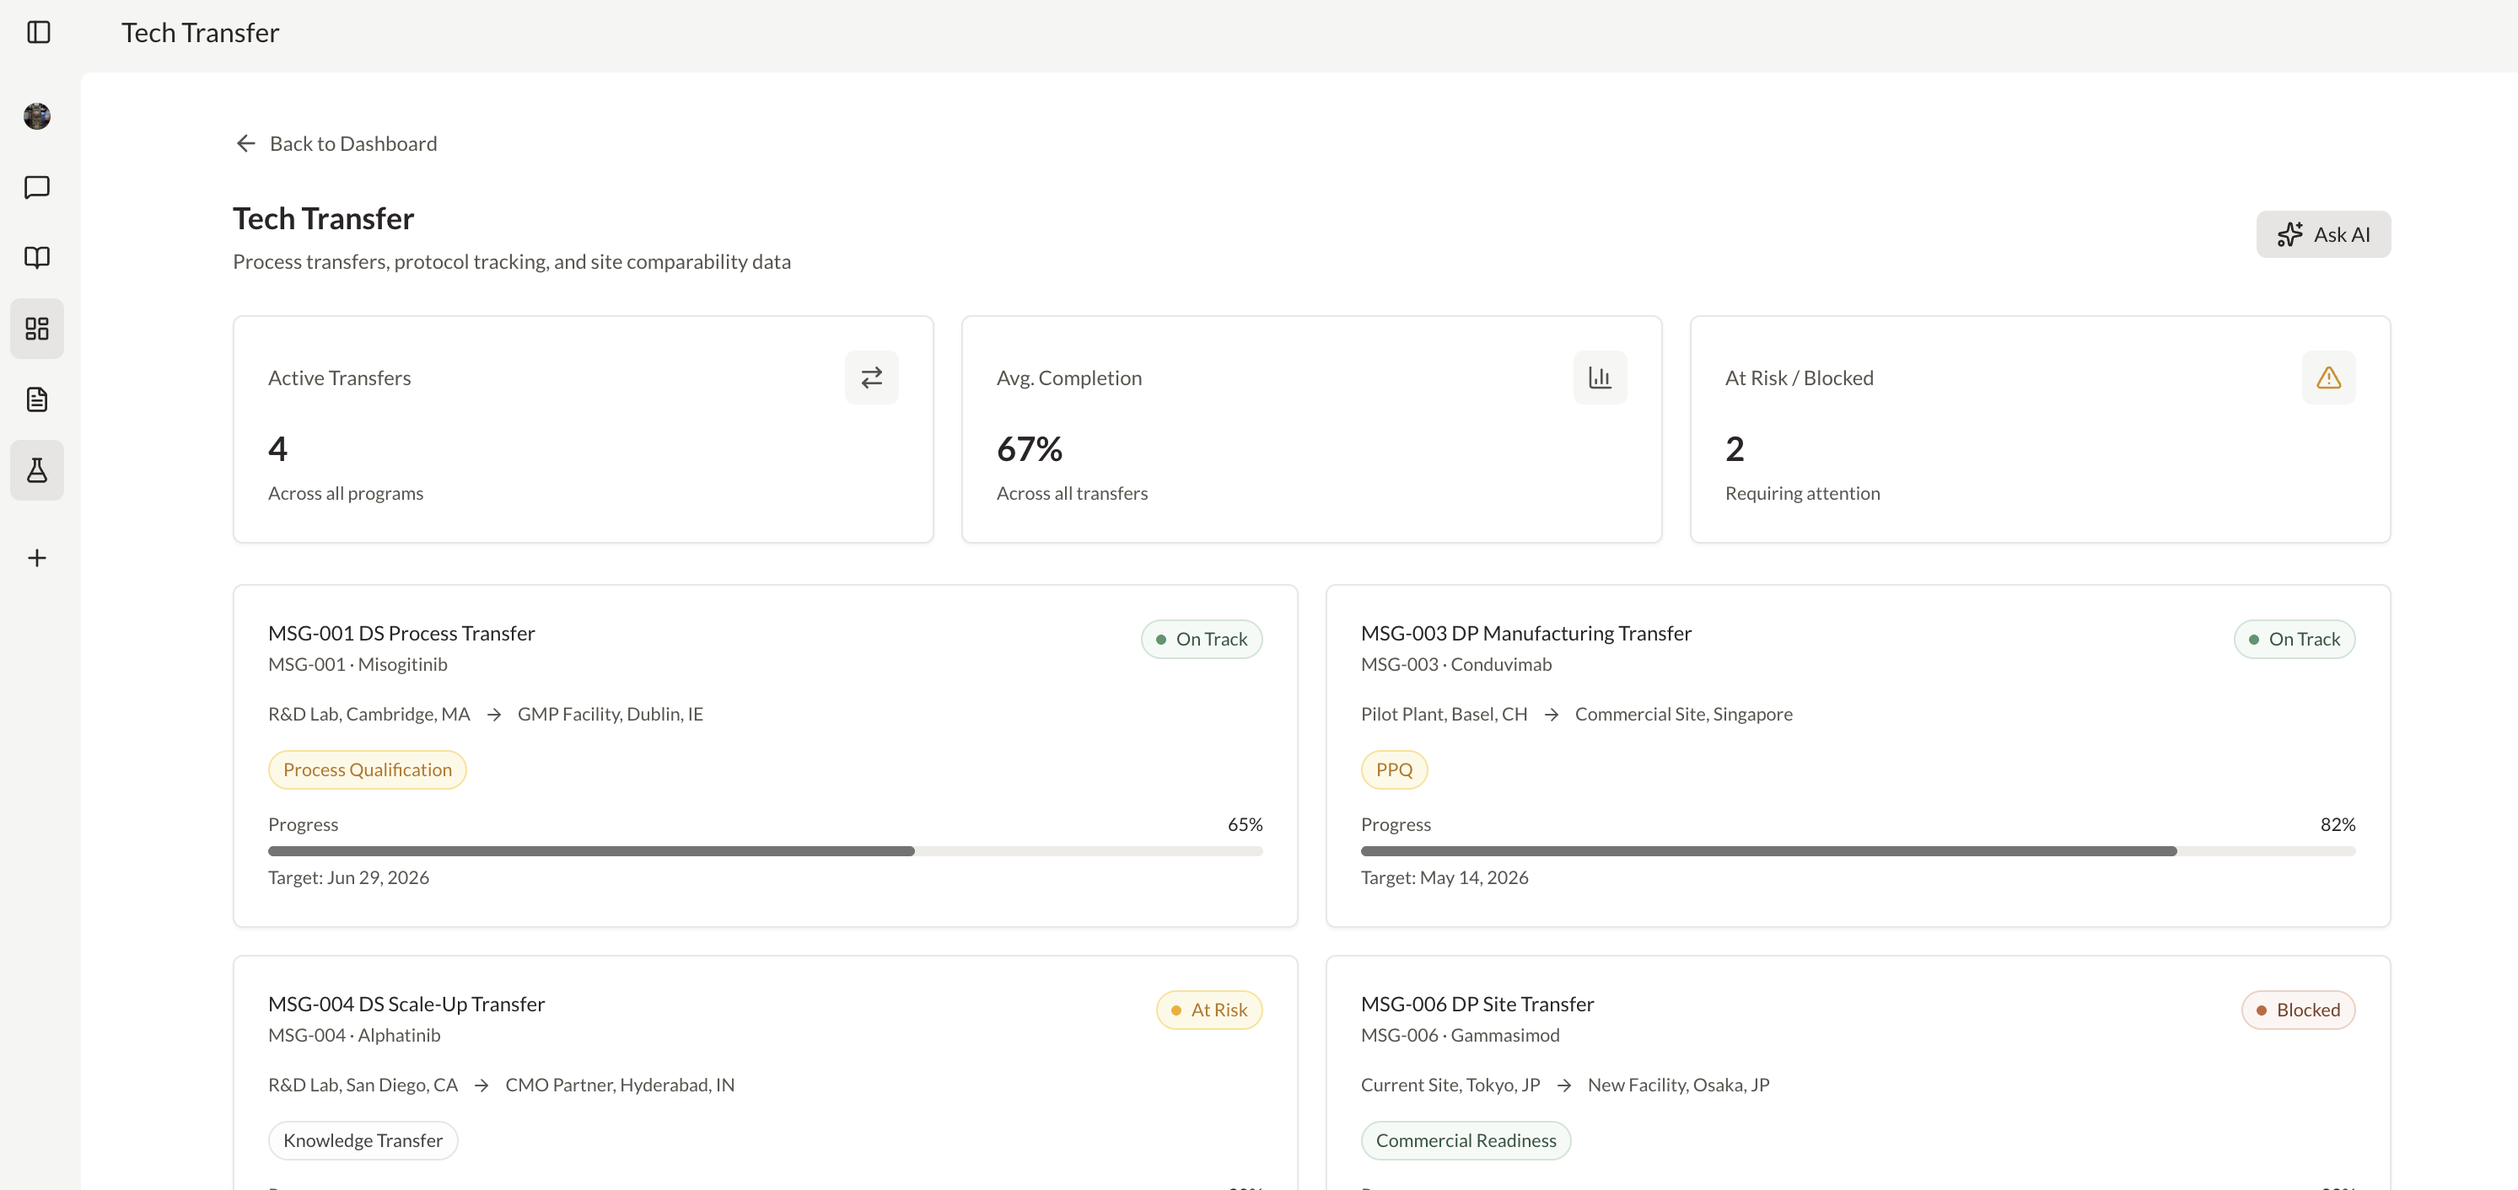Click the Blocked status badge

coord(2298,1010)
